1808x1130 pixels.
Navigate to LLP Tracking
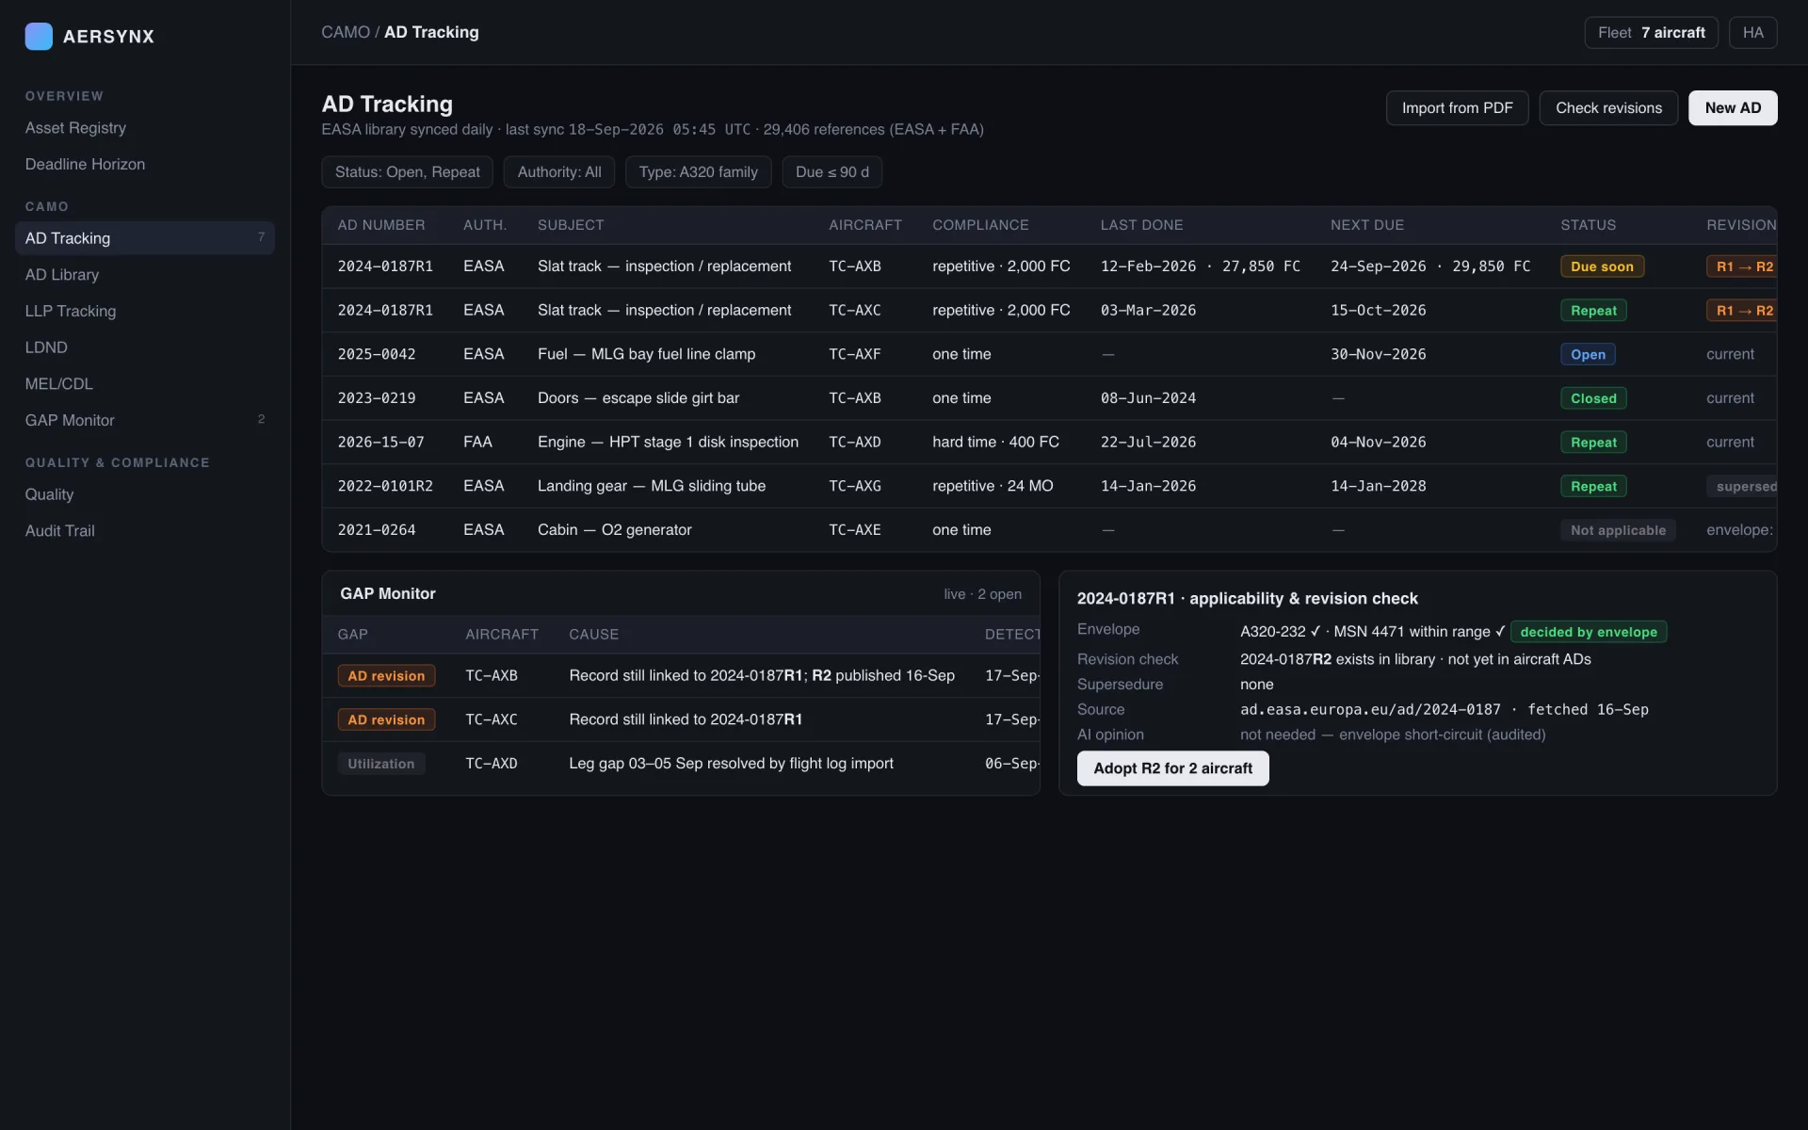tap(145, 311)
